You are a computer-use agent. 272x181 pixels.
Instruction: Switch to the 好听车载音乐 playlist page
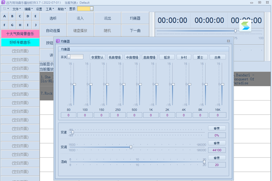20,42
